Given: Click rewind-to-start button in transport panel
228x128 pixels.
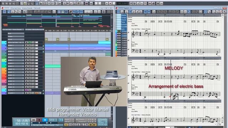Looking at the screenshot, I should pos(33,120).
